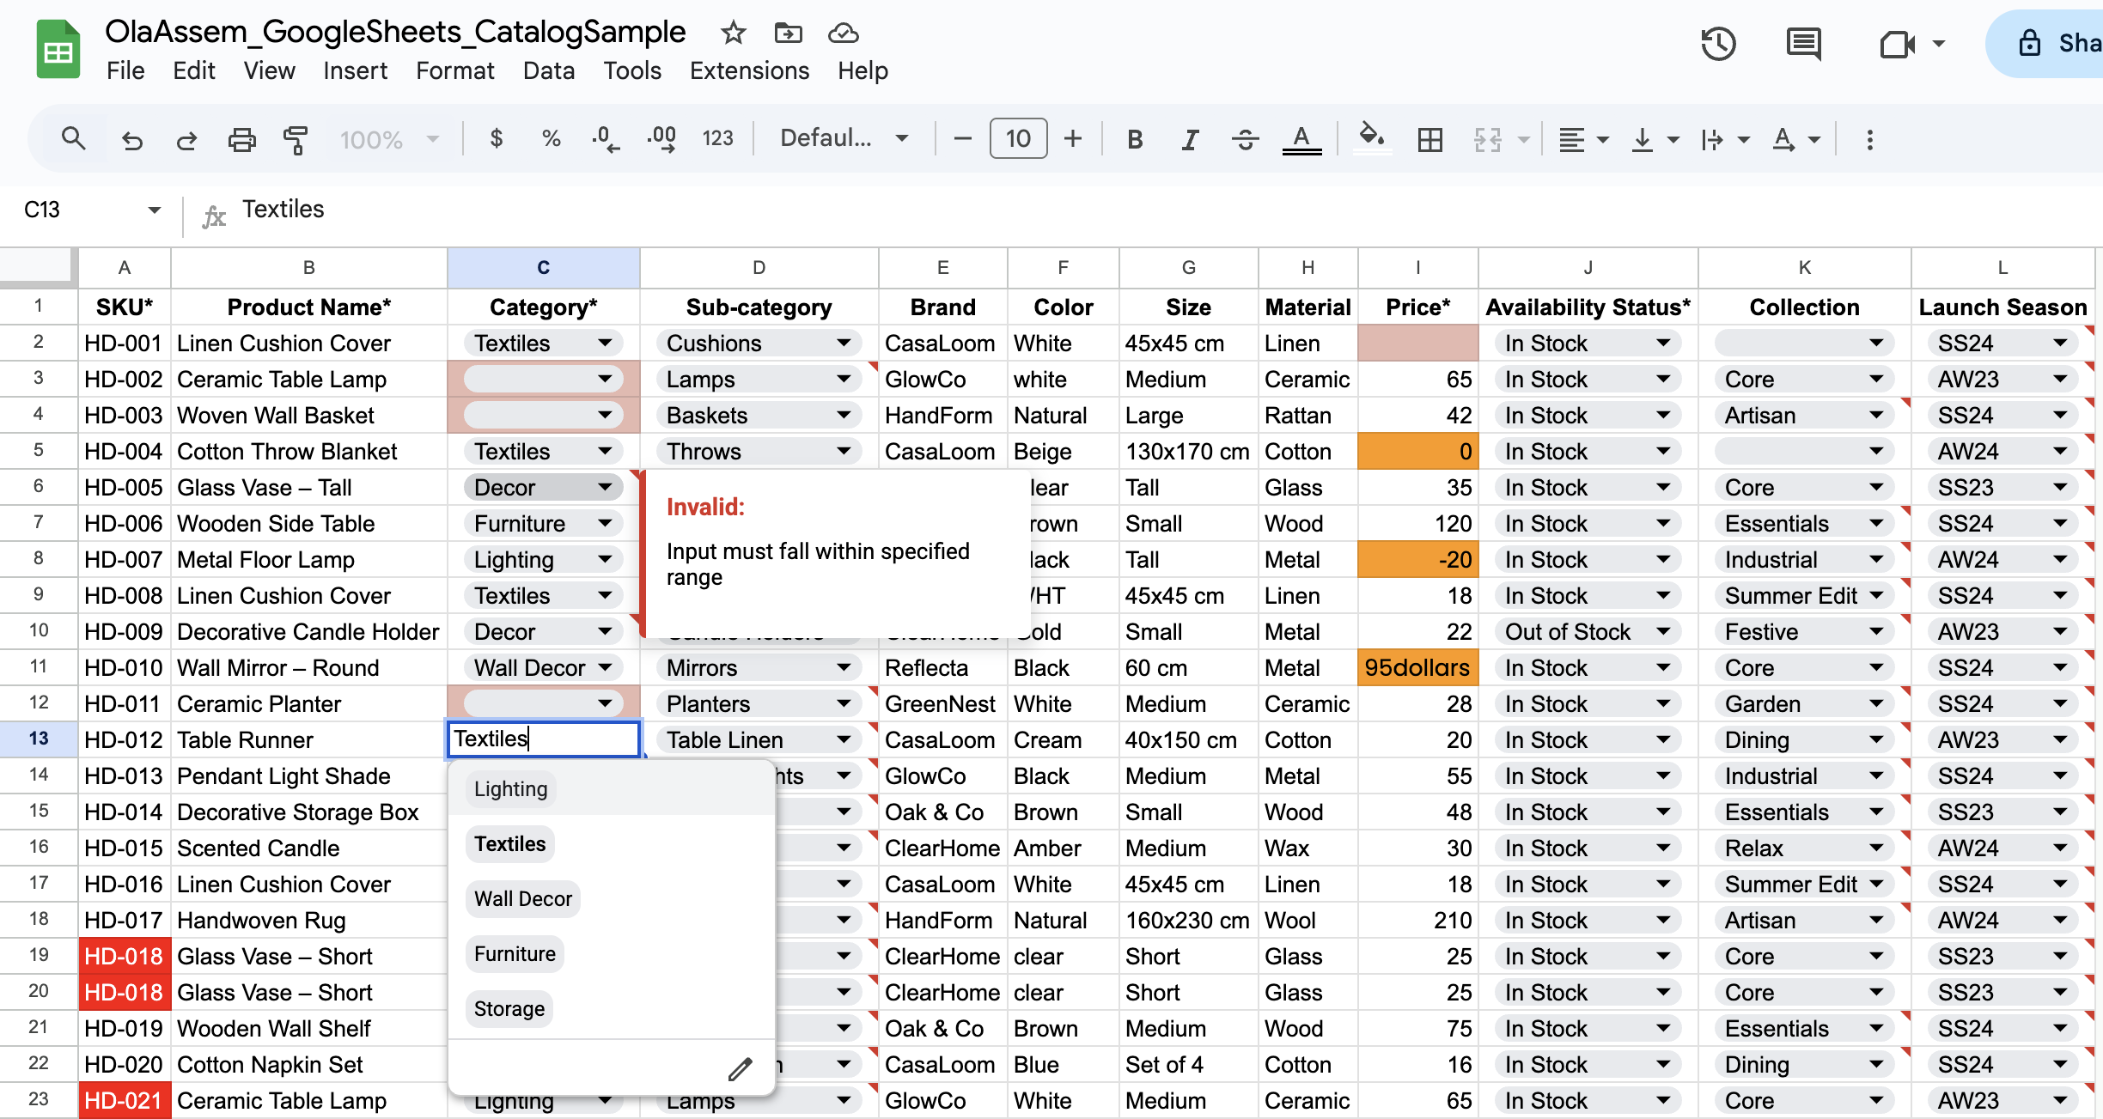Star the document title
This screenshot has width=2103, height=1119.
[x=733, y=33]
